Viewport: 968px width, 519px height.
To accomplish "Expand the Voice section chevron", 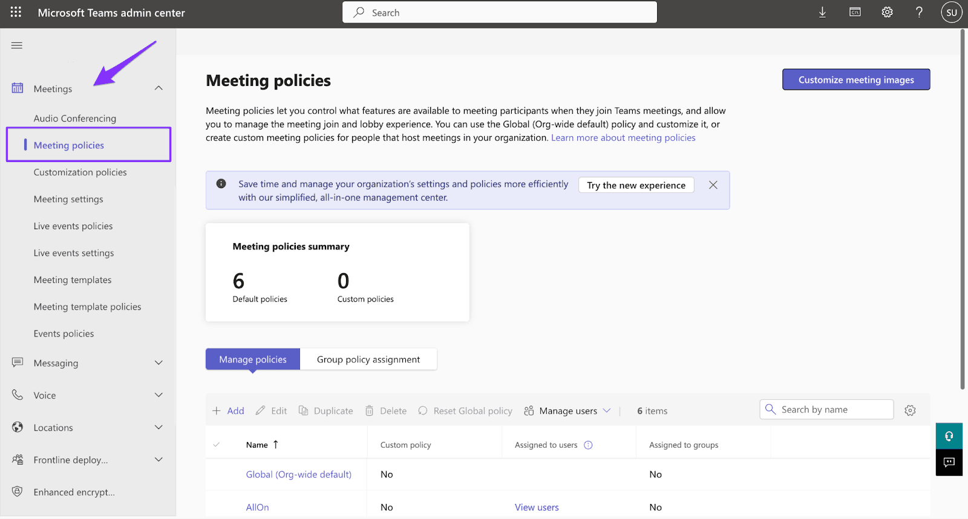I will (x=159, y=395).
